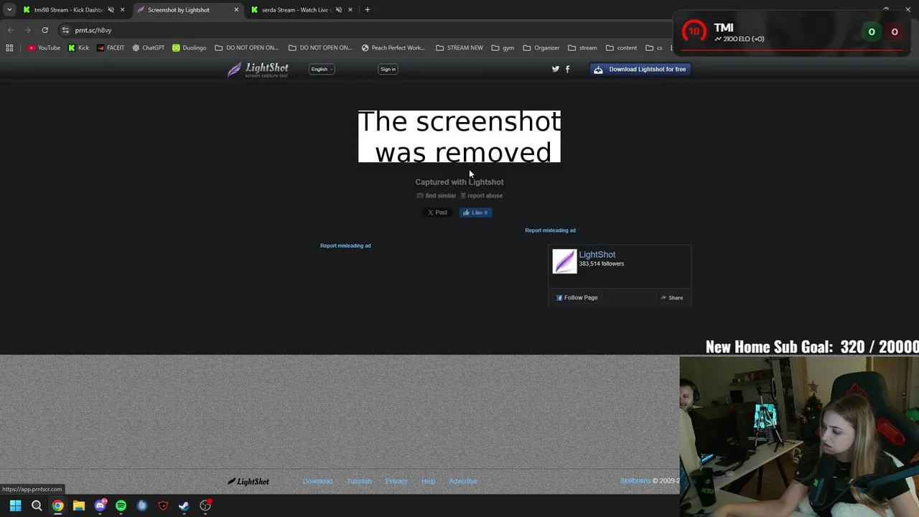Click the browser forward arrow
This screenshot has width=919, height=517.
27,30
